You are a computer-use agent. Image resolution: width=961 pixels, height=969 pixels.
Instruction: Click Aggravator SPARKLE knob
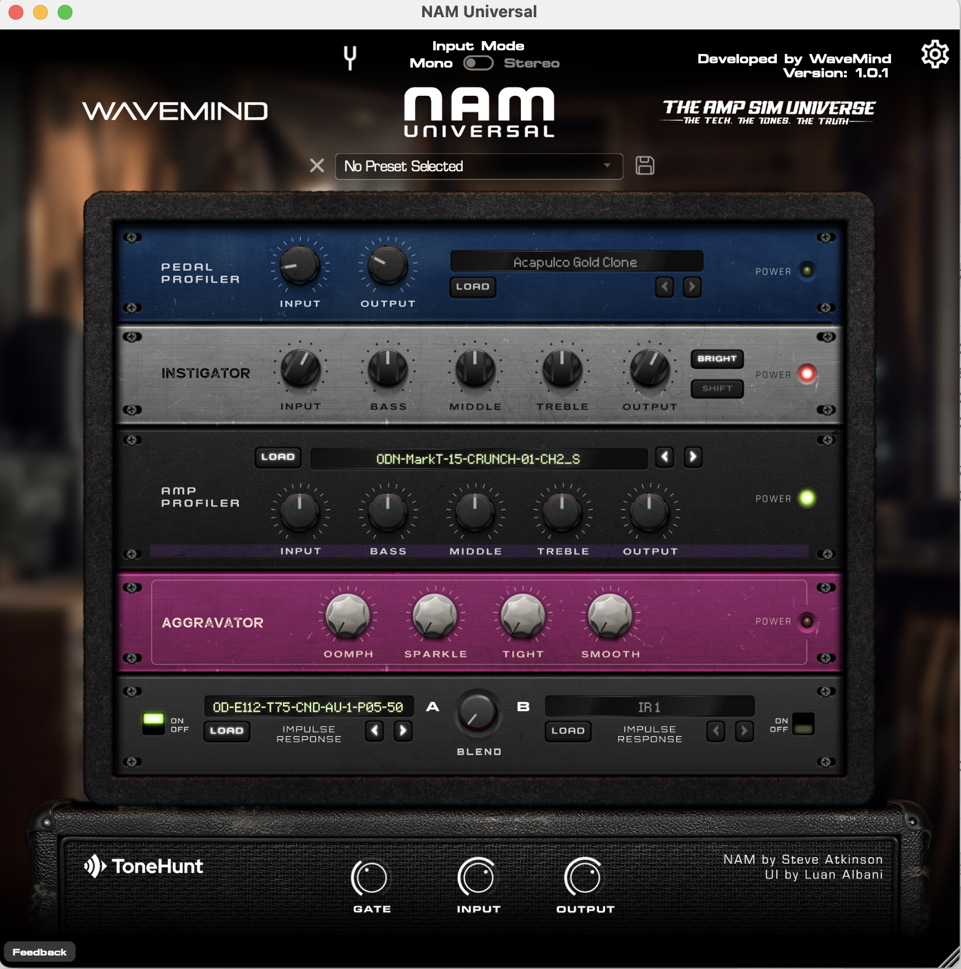[x=435, y=615]
